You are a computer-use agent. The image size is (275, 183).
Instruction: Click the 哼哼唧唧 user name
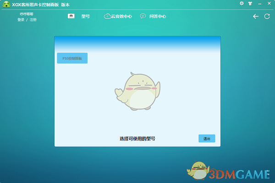coord(27,14)
